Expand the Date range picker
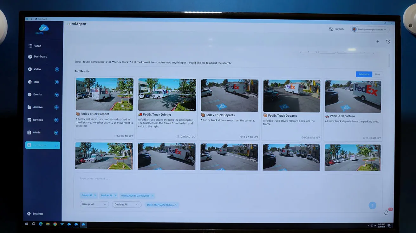 [162, 205]
